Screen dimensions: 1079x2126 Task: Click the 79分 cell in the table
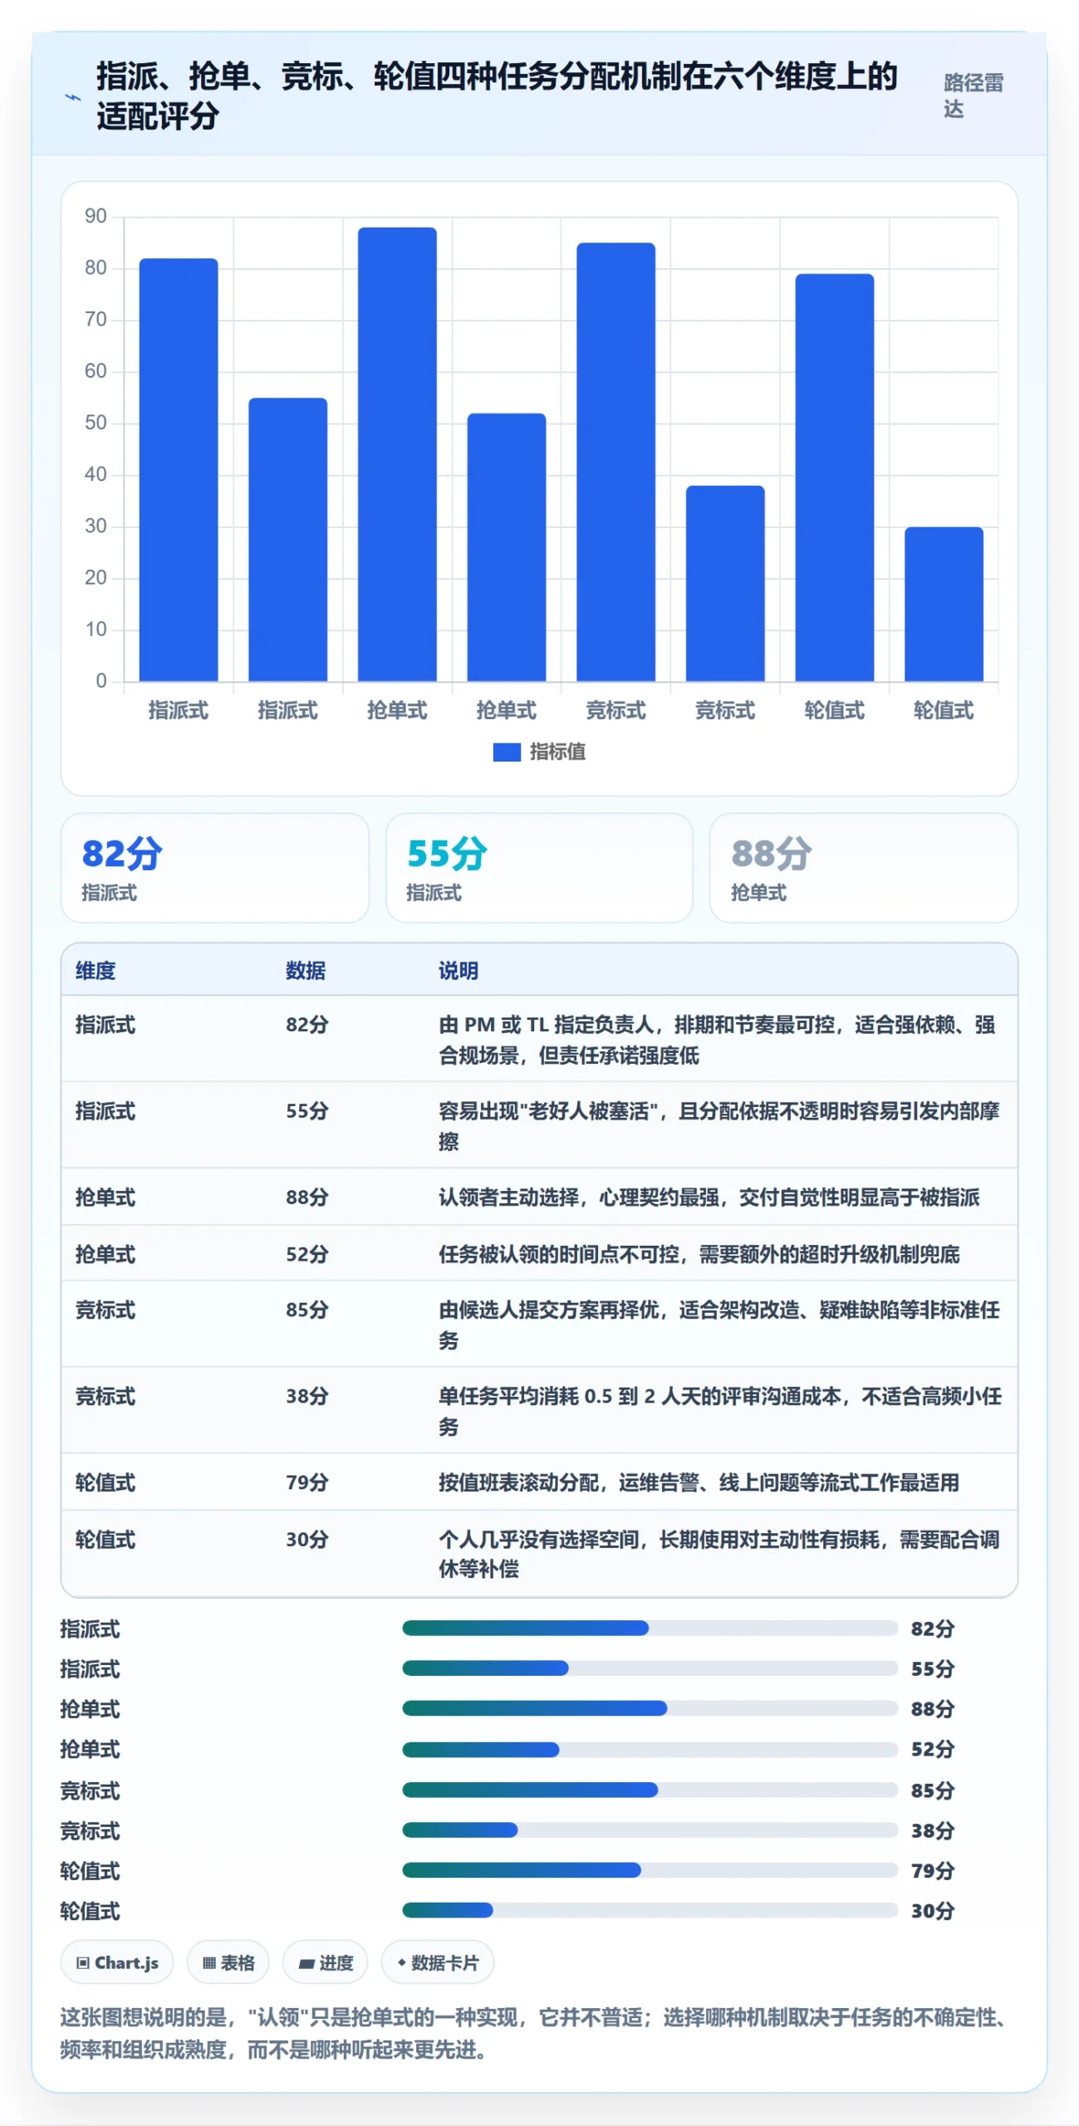[307, 1482]
